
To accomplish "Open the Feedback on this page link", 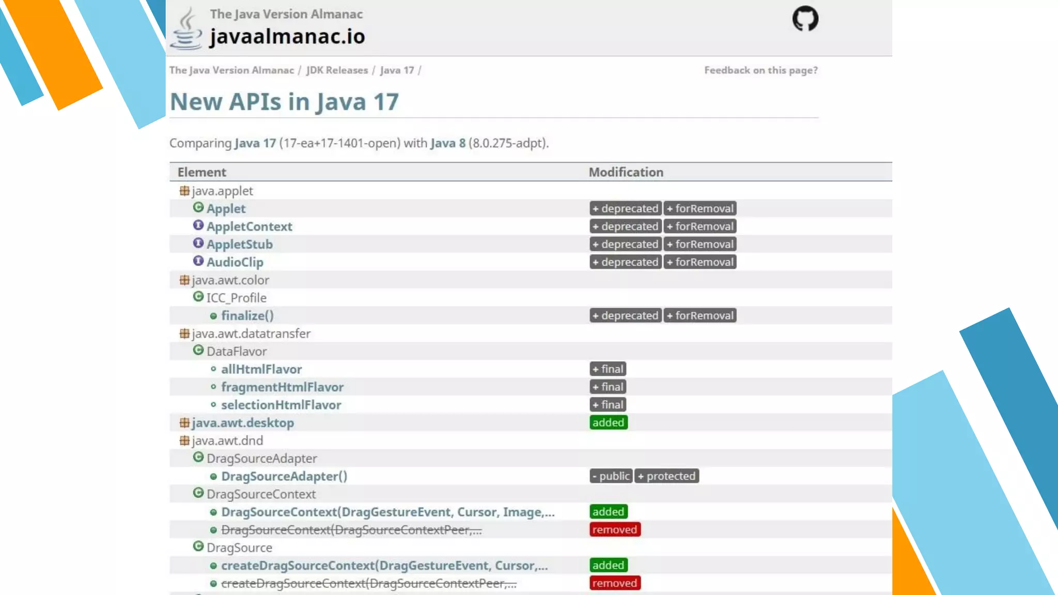I will pyautogui.click(x=760, y=70).
